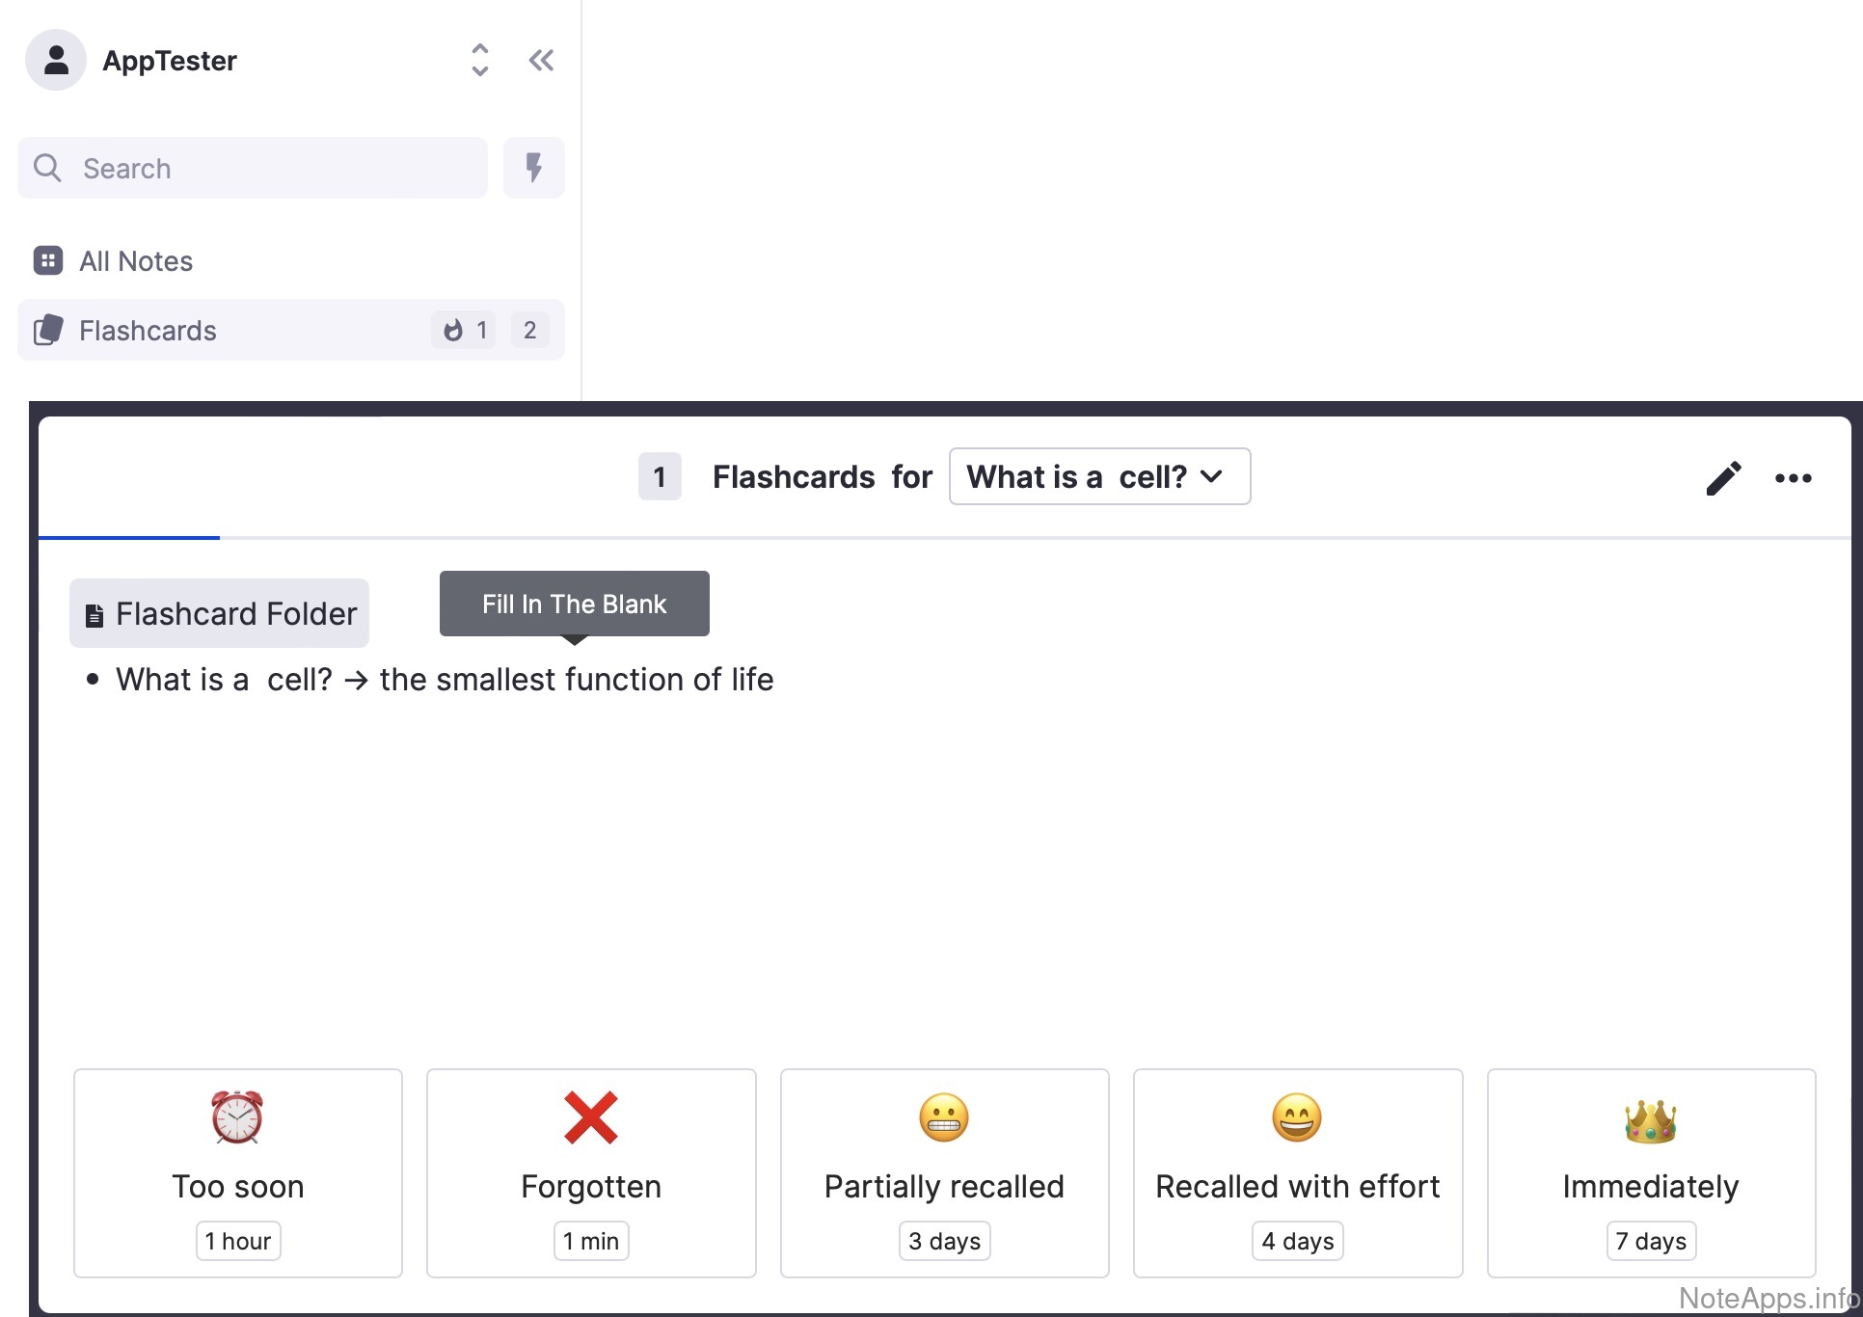Click the Search input field
This screenshot has width=1863, height=1317.
pyautogui.click(x=253, y=168)
